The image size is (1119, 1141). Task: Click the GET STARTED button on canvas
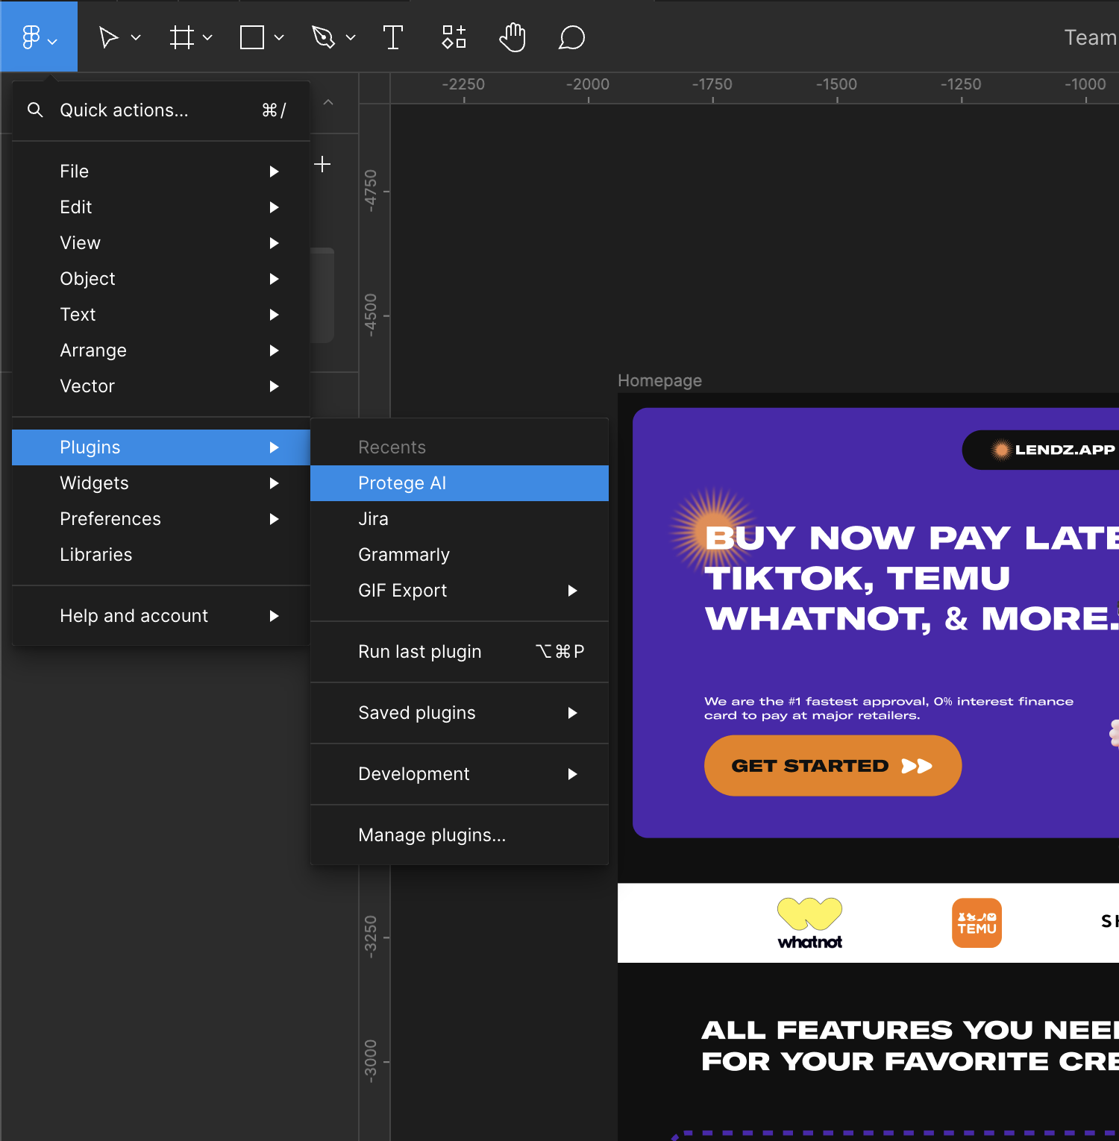[x=833, y=766]
